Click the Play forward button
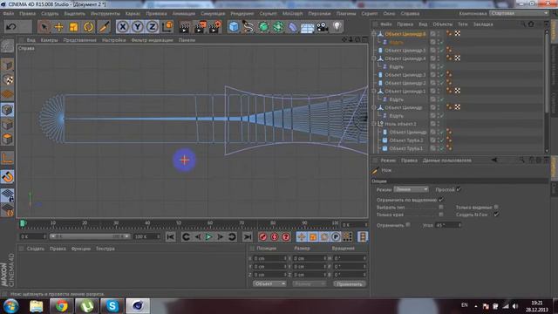Viewport: 558px width, 314px height. (208, 236)
